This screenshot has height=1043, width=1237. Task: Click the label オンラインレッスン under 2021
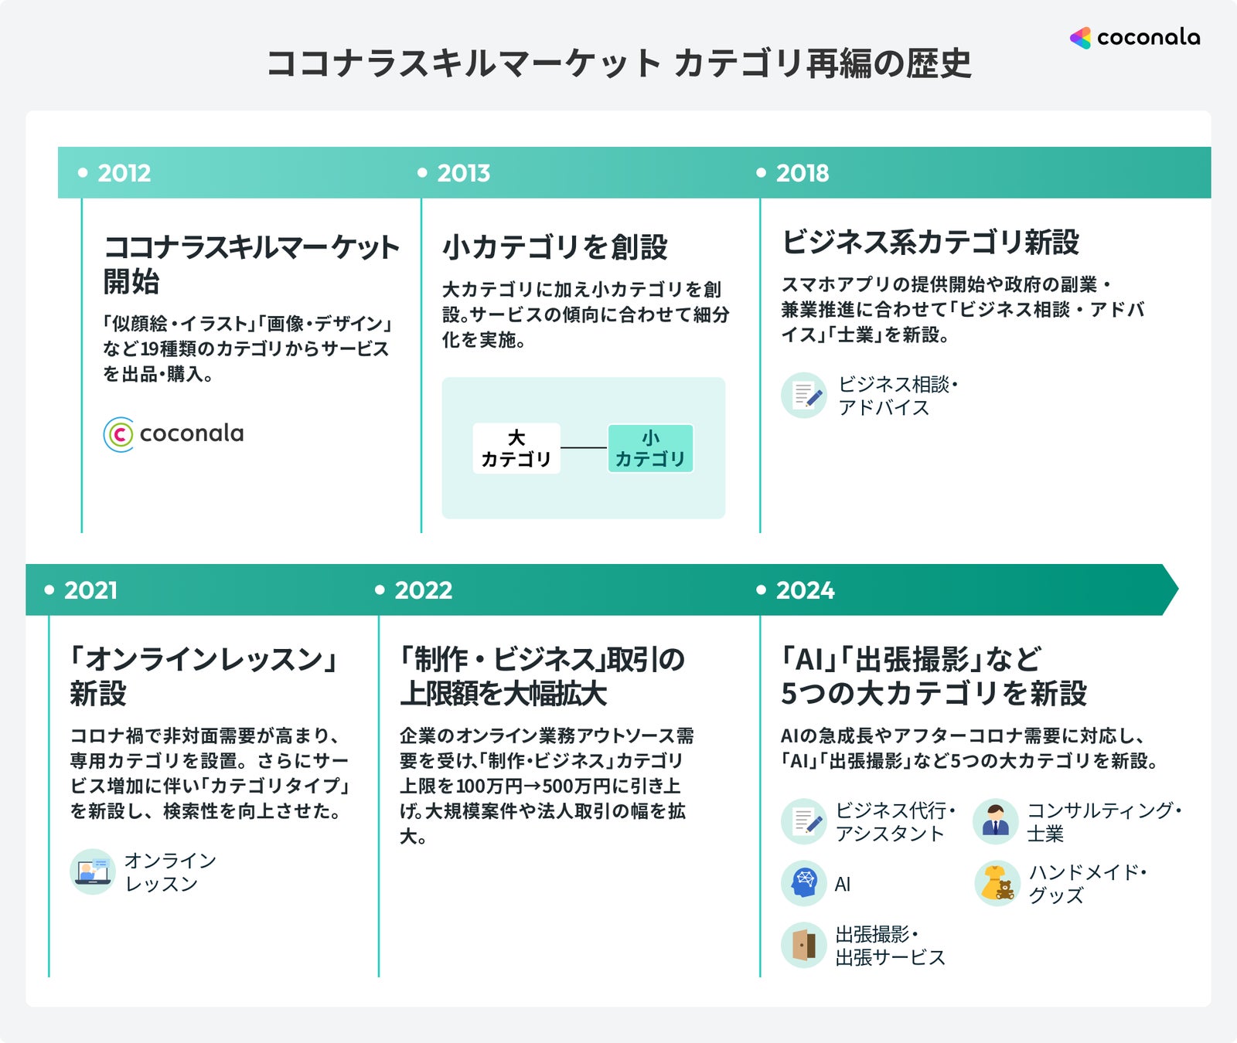pos(170,872)
